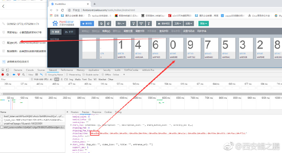Click the 保存项目 save project button
Image resolution: width=282 pixels, height=153 pixels.
point(164,24)
